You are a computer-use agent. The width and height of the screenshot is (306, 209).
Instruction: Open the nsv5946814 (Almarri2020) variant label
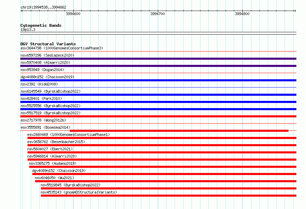tap(52, 156)
